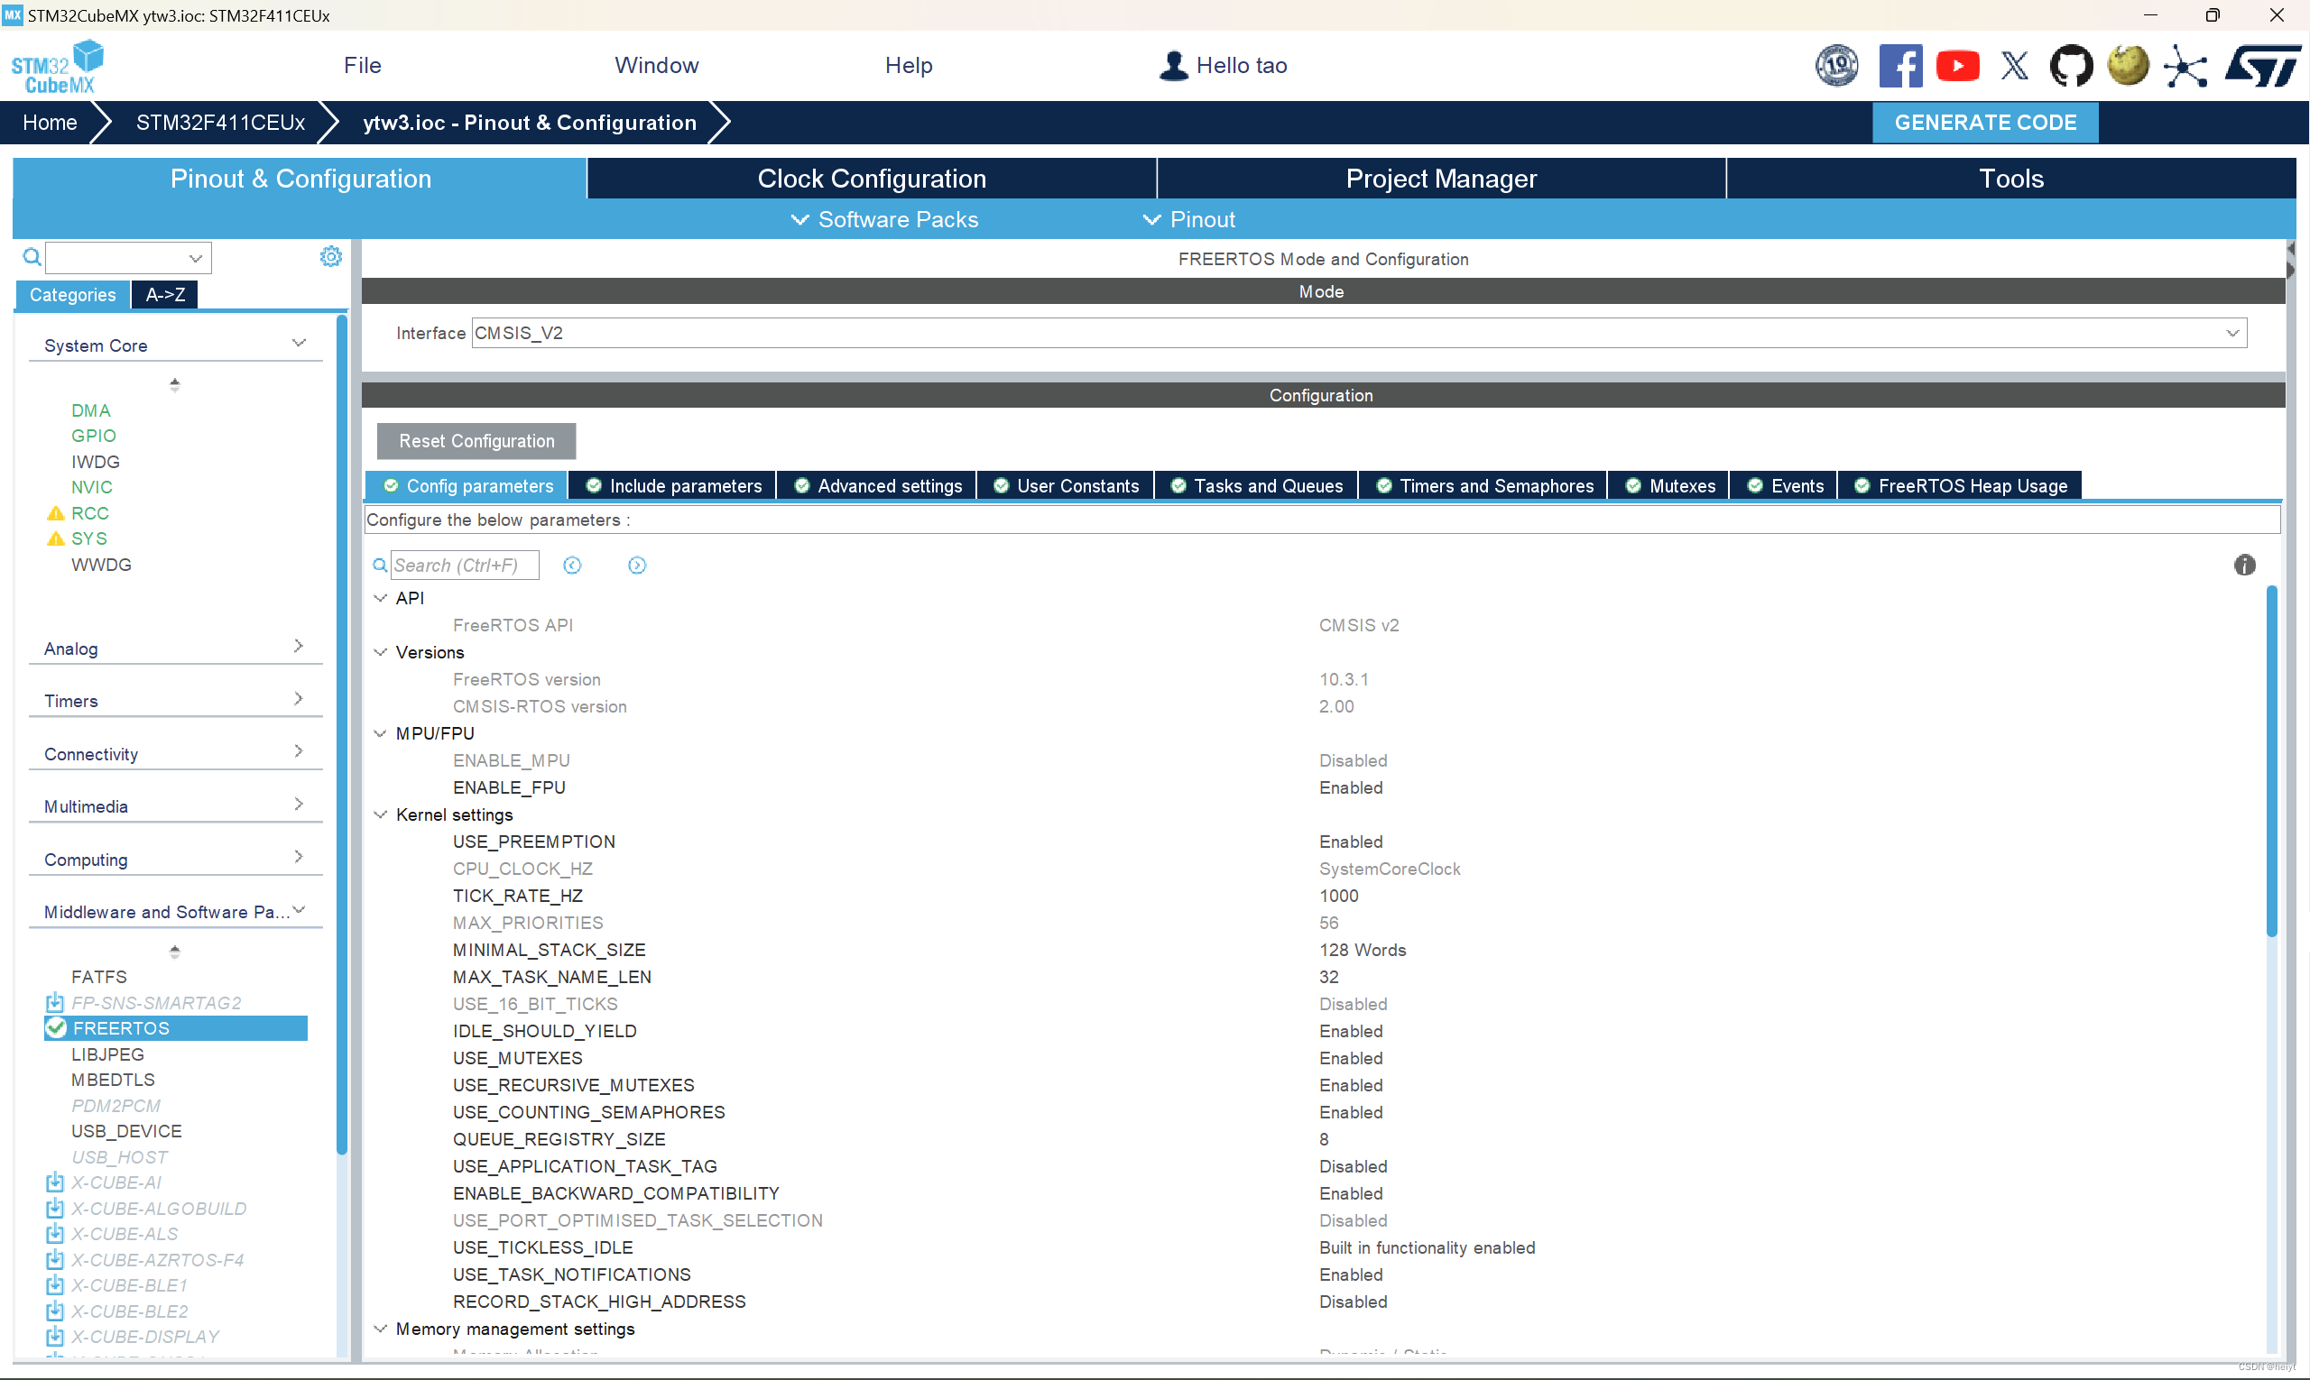
Task: Switch to the A->Z category view
Action: [x=164, y=295]
